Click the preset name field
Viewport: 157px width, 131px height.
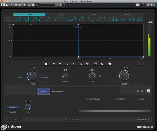47,5
